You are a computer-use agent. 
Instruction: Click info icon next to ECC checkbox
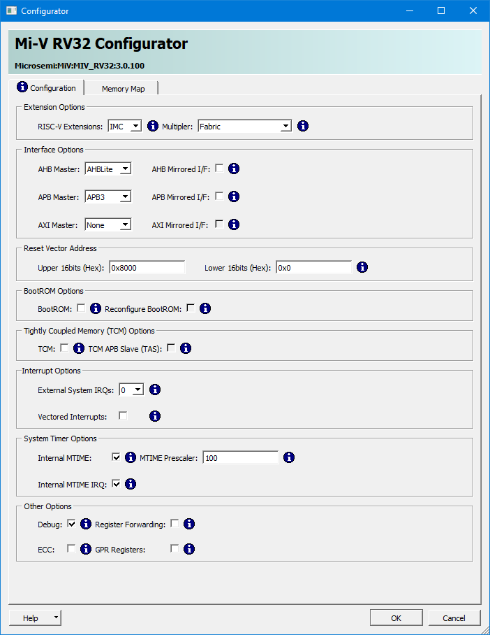86,549
